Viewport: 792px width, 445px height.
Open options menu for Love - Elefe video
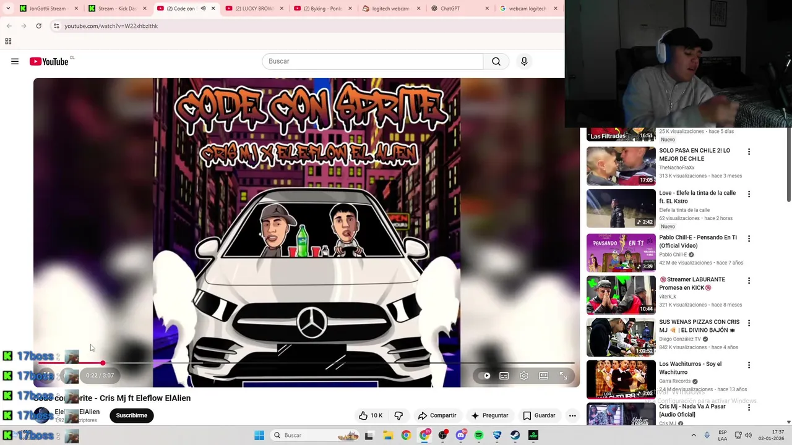[x=749, y=194]
